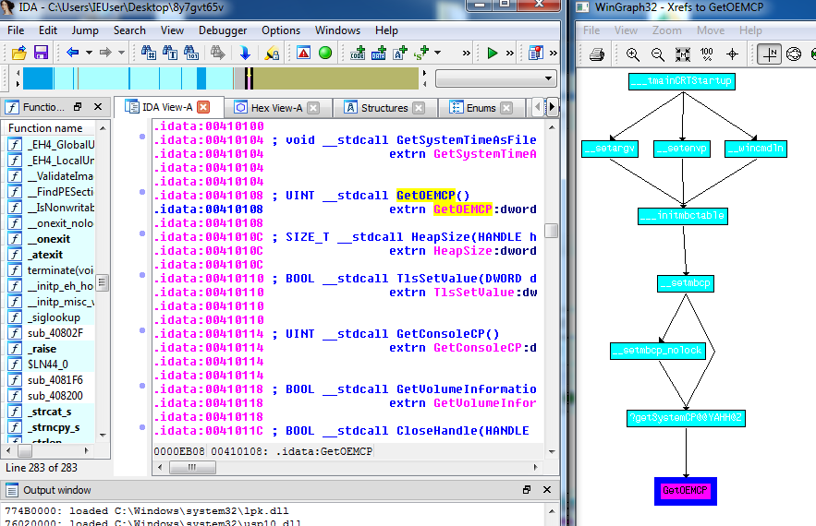The height and width of the screenshot is (526, 816).
Task: Open the Zoom menu in WinGraph32
Action: (x=666, y=30)
